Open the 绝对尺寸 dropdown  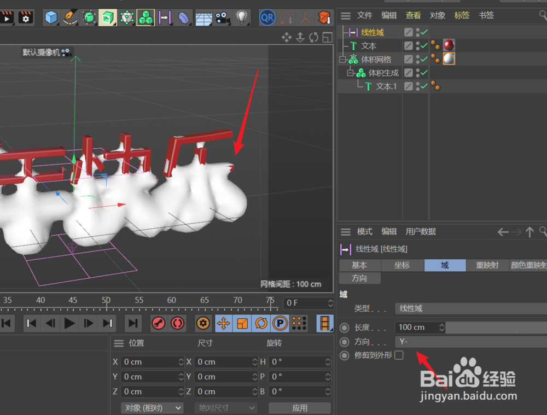pos(226,408)
